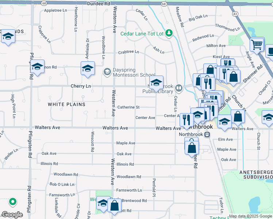Click the Tudor Ln label

pos(221,205)
